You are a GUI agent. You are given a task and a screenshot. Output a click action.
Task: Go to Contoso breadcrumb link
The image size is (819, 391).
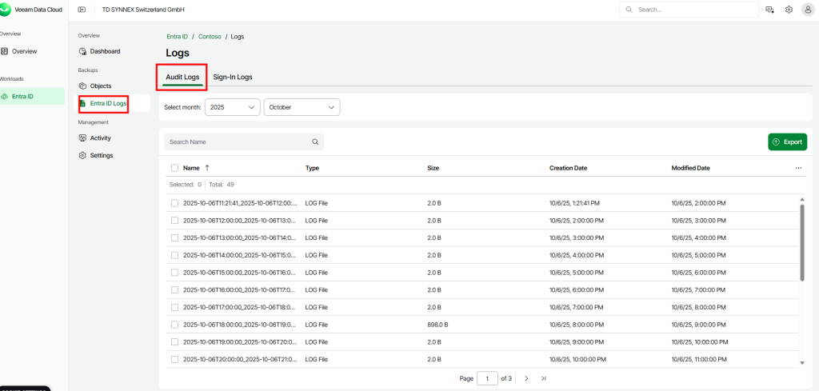[210, 37]
